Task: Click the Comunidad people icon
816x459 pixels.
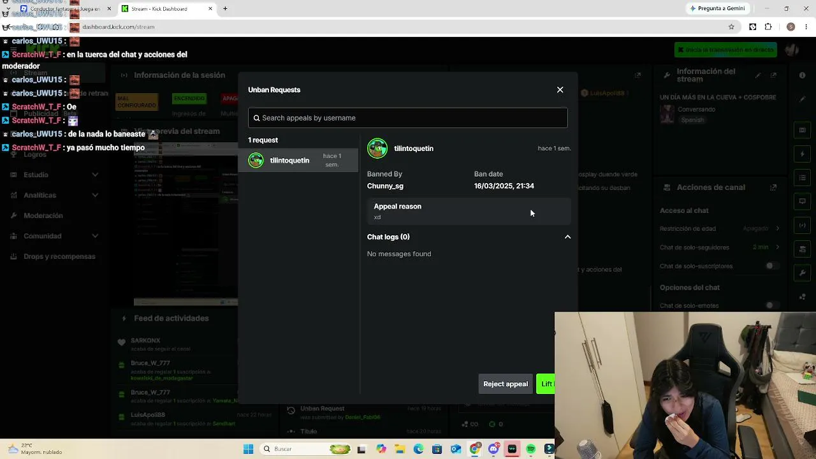Action: [13, 236]
